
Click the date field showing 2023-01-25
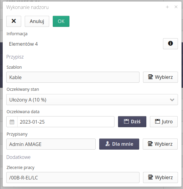(66, 122)
